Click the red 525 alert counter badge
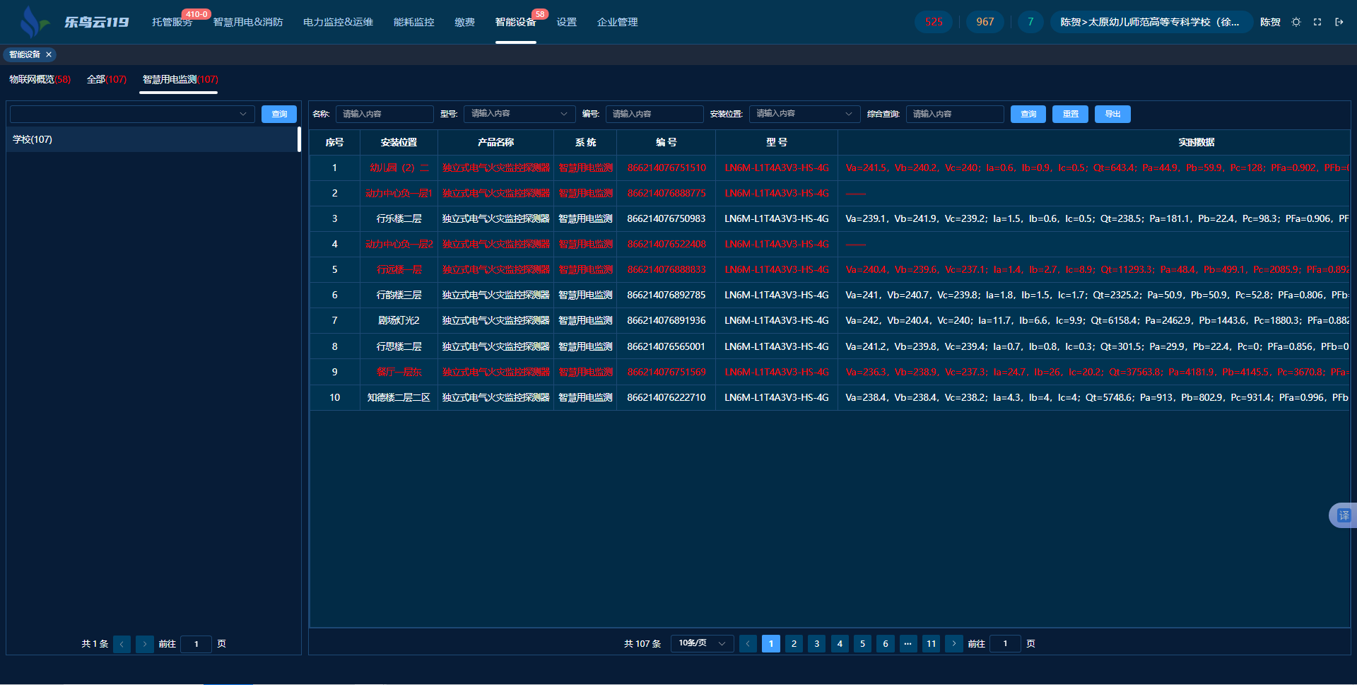Viewport: 1357px width, 685px height. point(934,22)
